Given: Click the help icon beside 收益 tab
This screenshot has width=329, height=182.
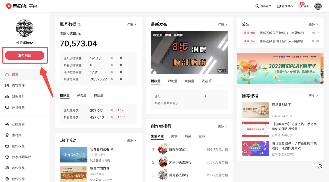Looking at the screenshot, I should click(x=211, y=81).
